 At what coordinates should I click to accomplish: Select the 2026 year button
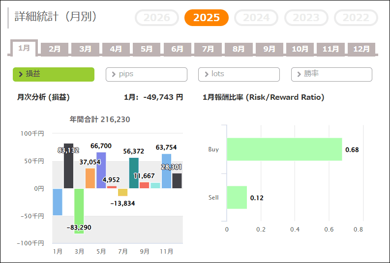pos(157,18)
